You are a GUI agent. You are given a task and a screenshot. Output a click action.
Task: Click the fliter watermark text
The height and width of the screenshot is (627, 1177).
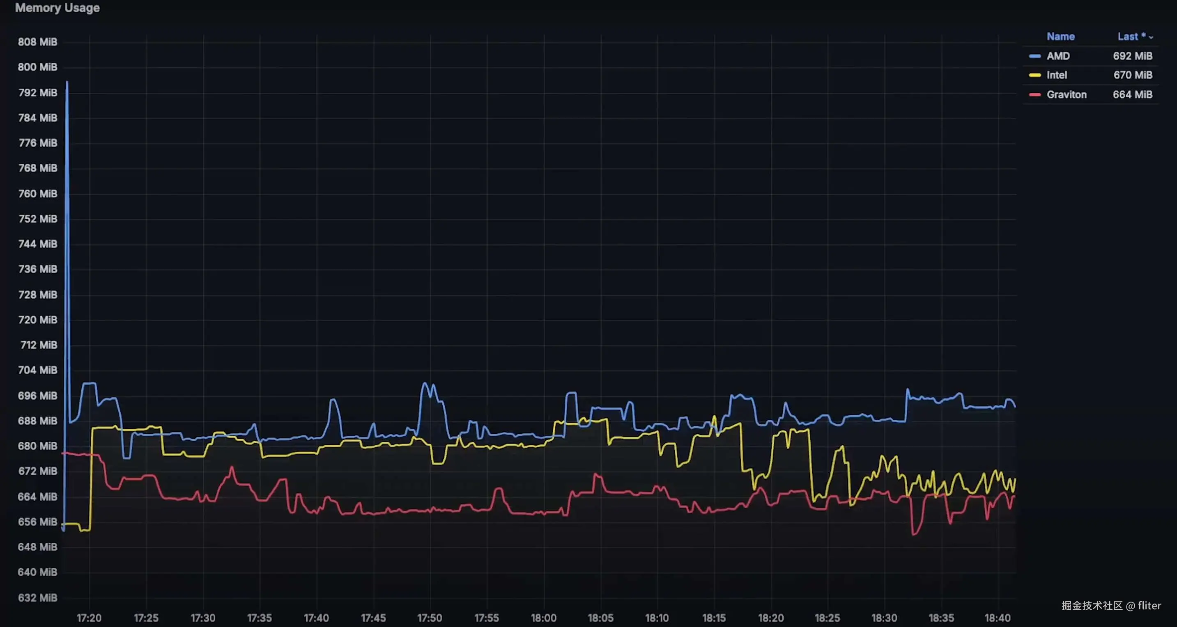[x=1149, y=606]
